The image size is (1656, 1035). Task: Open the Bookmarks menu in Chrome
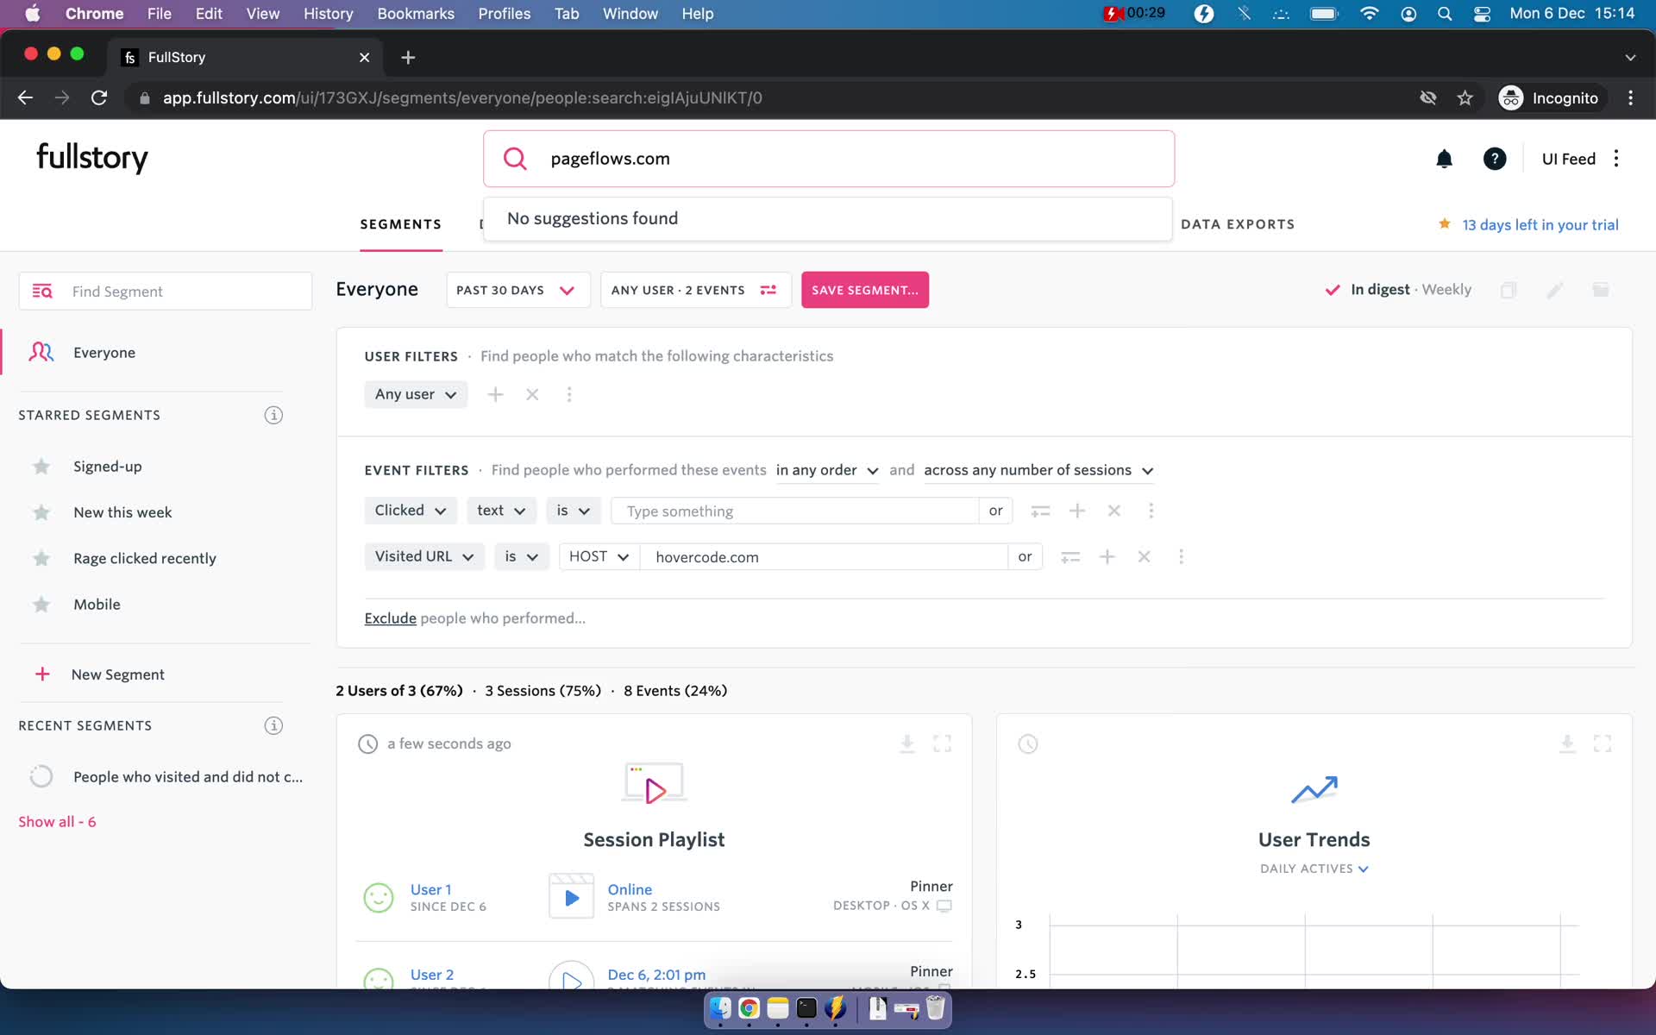[x=416, y=14]
